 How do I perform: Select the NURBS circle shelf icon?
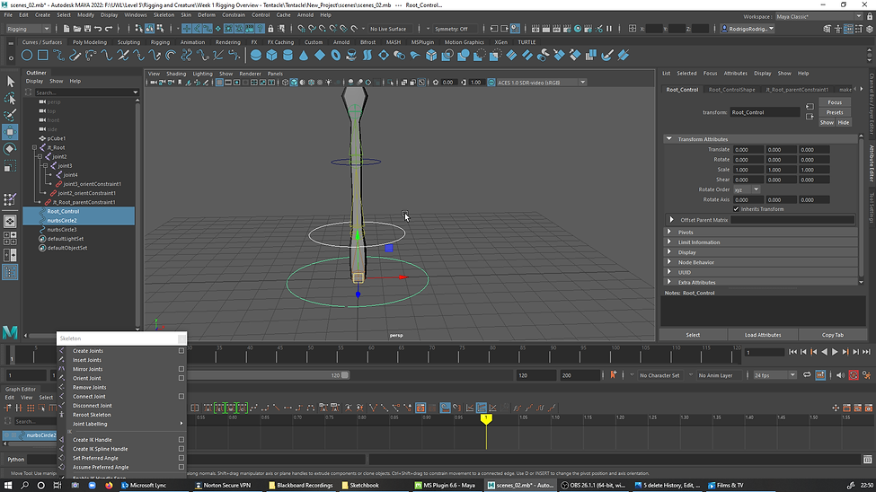[27, 56]
